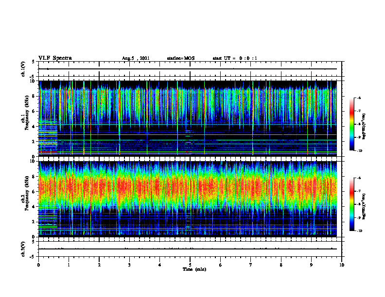Click time axis tick label "3"
385x297 pixels.
129,265
